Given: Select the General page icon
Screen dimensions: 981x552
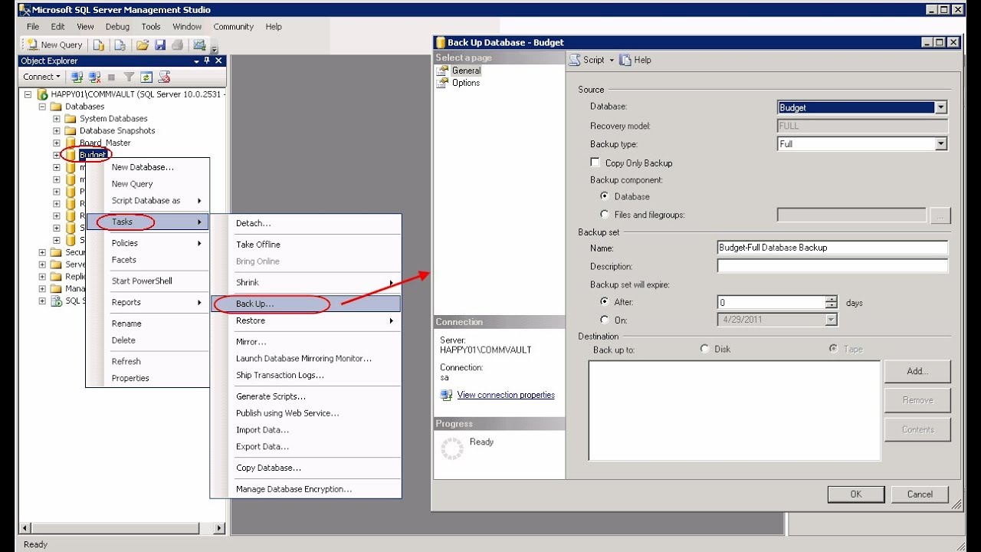Looking at the screenshot, I should [x=442, y=71].
